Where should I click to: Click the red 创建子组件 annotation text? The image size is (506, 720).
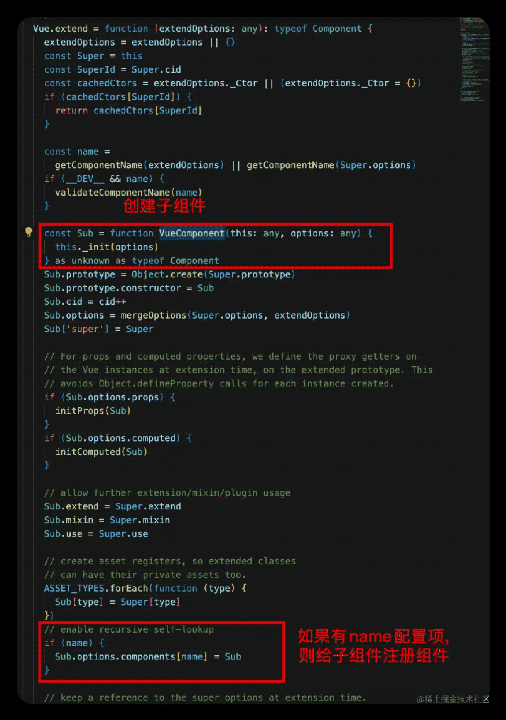[164, 206]
